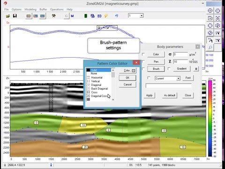The width and height of the screenshot is (225, 169).
Task: Expand the Current dropdown in Body parameters
Action: click(178, 78)
